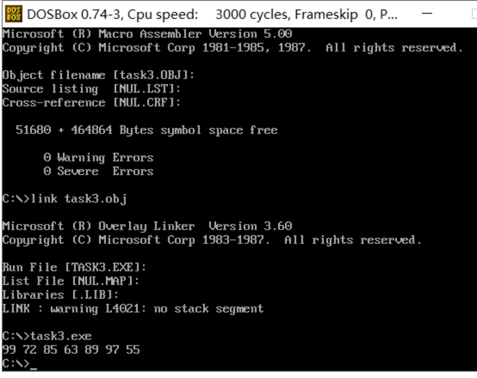Click the '0 Warning Errors' line
This screenshot has height=378, width=477.
pyautogui.click(x=99, y=157)
